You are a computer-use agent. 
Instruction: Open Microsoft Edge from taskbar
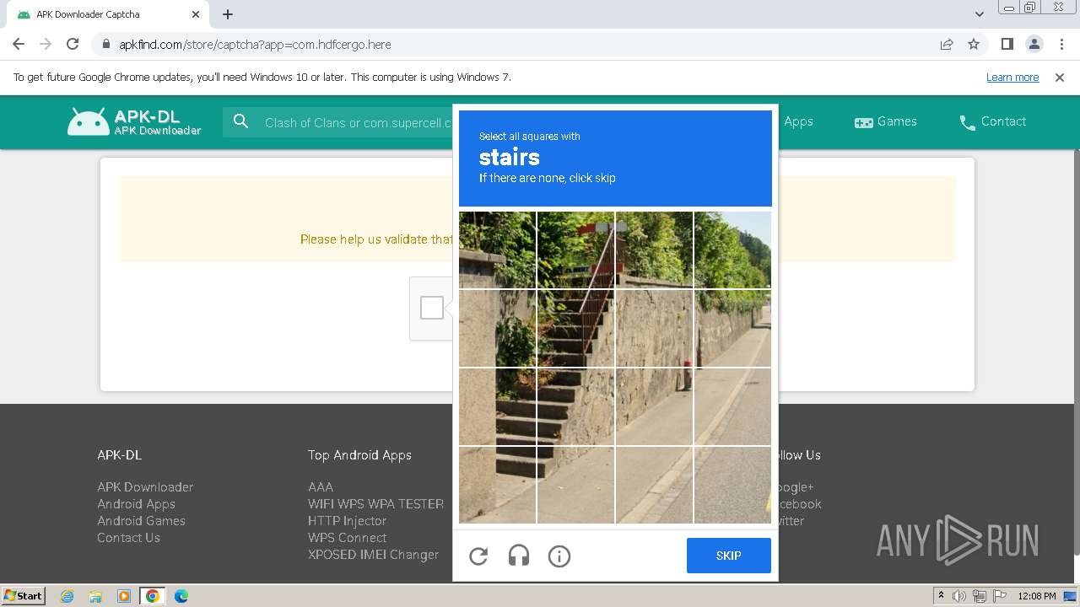(181, 596)
